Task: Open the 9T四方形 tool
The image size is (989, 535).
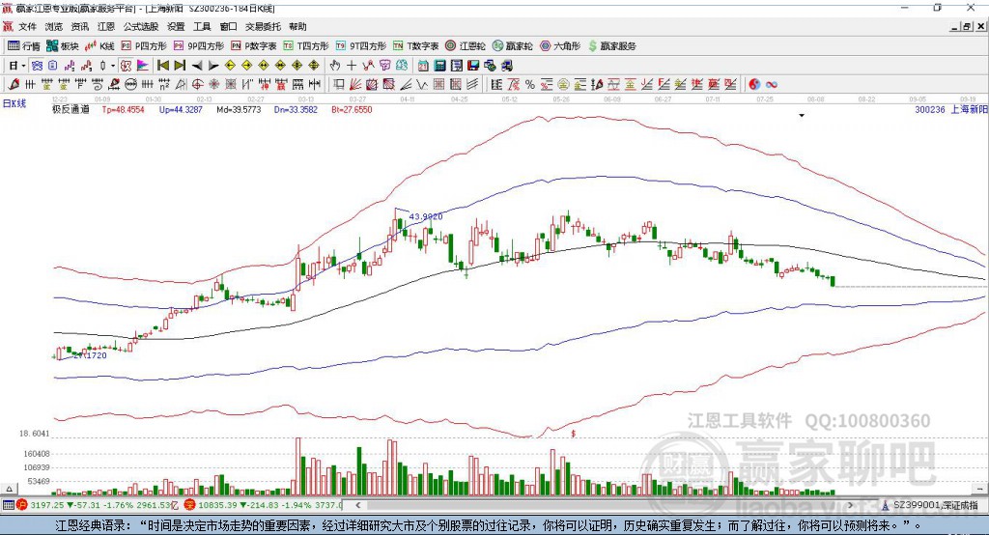Action: click(361, 46)
